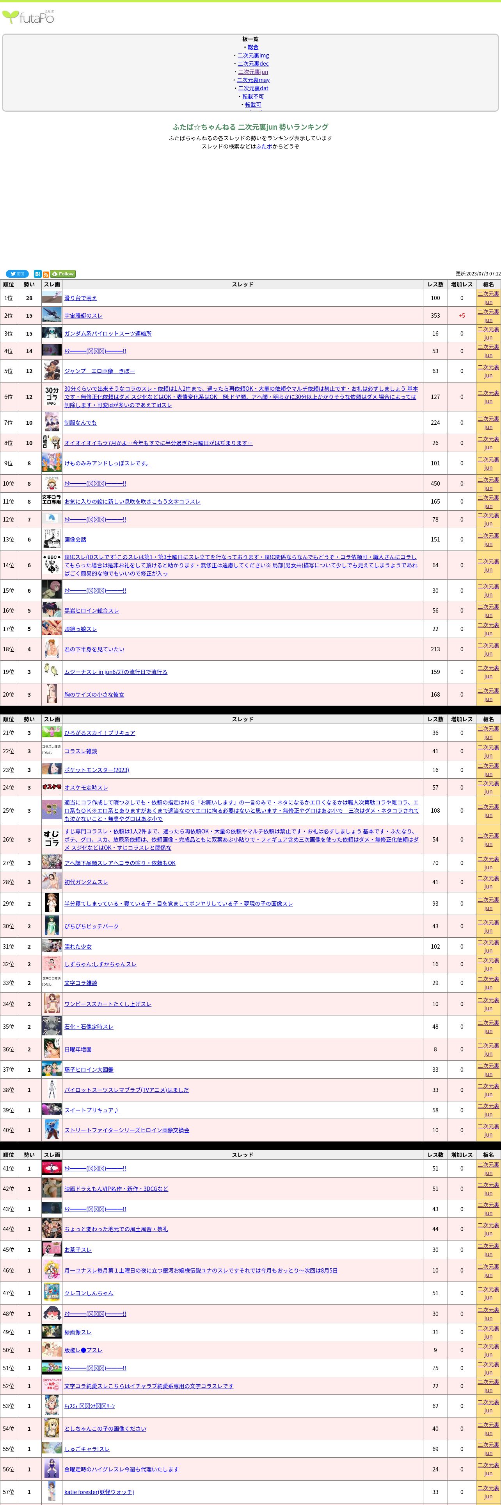Open thread 映画ドラえもんVIP名作・新作・3DCGなど
The image size is (501, 1505).
tap(116, 1189)
